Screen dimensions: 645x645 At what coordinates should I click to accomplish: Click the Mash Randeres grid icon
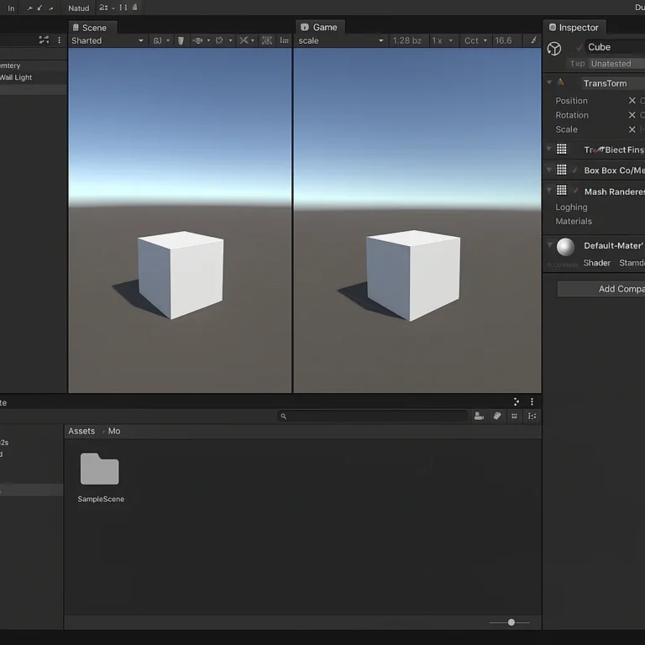pyautogui.click(x=562, y=190)
